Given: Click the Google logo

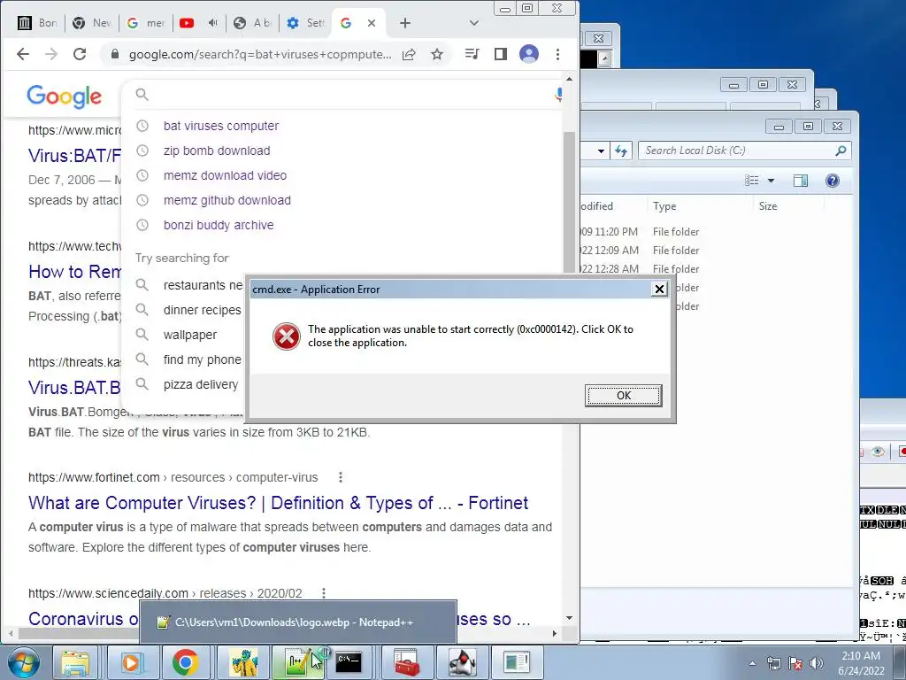Looking at the screenshot, I should click(x=64, y=96).
